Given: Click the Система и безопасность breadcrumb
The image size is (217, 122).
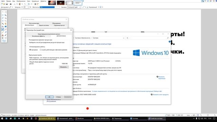Looking at the screenshot, I should 82,38.
